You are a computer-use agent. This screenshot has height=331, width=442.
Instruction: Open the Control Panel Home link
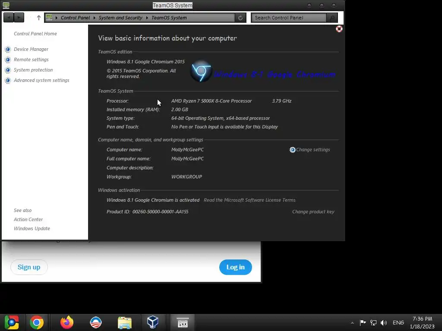(35, 34)
